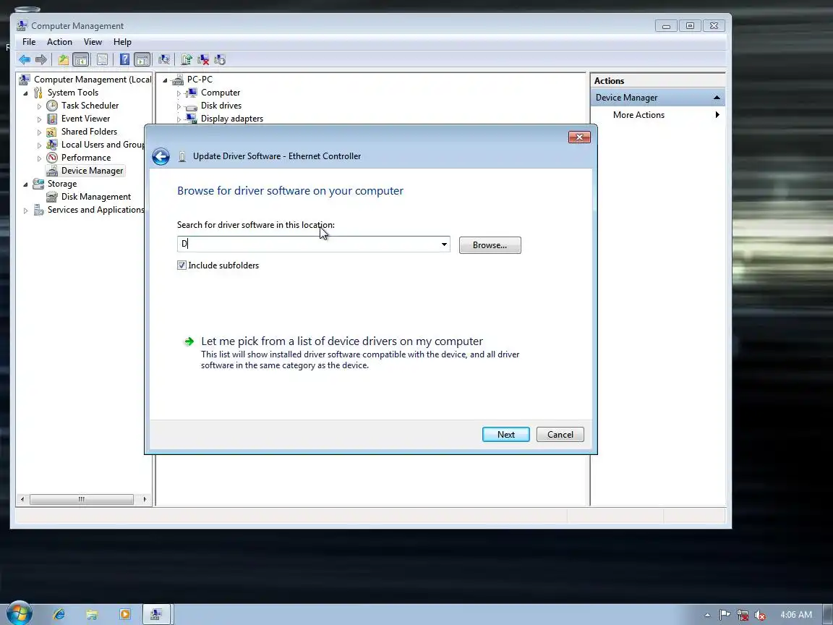Click Scan for hardware changes toolbar icon
833x625 pixels.
[x=164, y=59]
